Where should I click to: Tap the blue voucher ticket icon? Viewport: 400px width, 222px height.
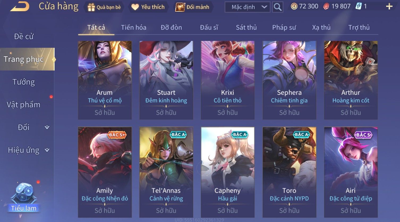[359, 6]
